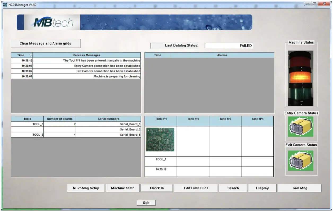Open Tool Mng
This screenshot has height=211, width=333.
(x=299, y=188)
